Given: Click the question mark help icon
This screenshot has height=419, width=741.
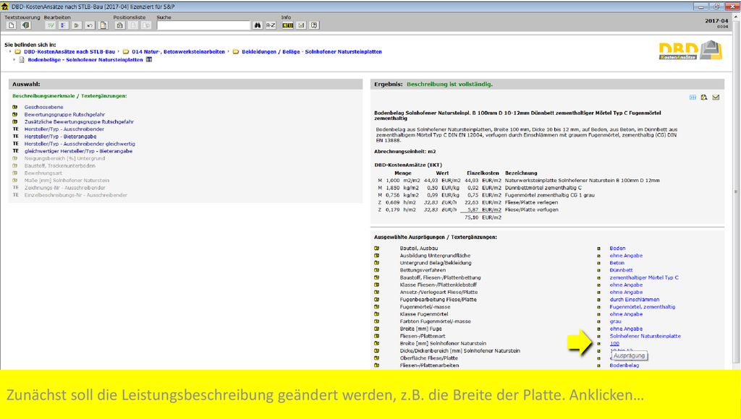Looking at the screenshot, I should [x=314, y=25].
